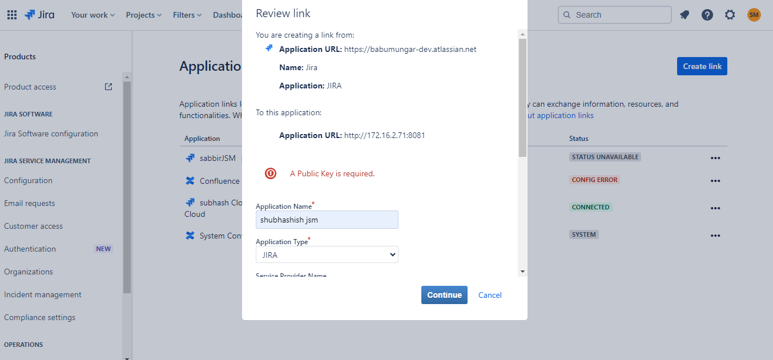Click the error icon beside Public Key message
The image size is (773, 360).
pyautogui.click(x=270, y=173)
